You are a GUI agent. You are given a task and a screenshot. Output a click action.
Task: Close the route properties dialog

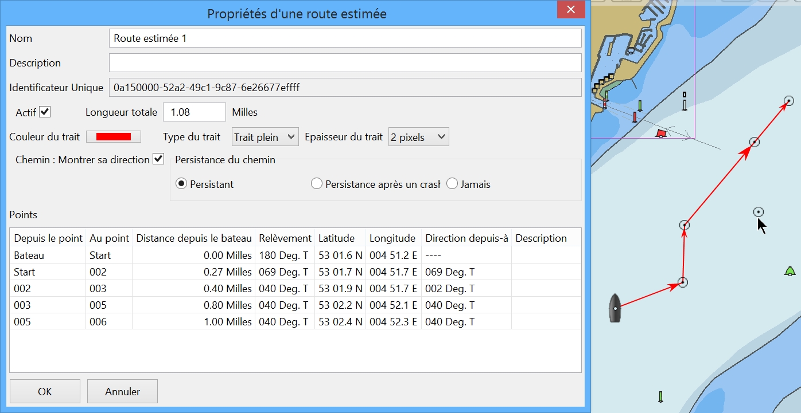[570, 9]
